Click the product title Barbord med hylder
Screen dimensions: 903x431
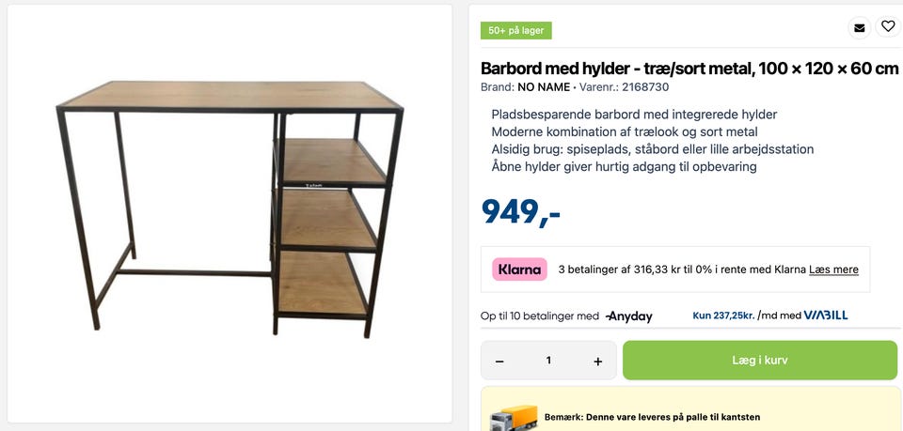[x=689, y=69]
